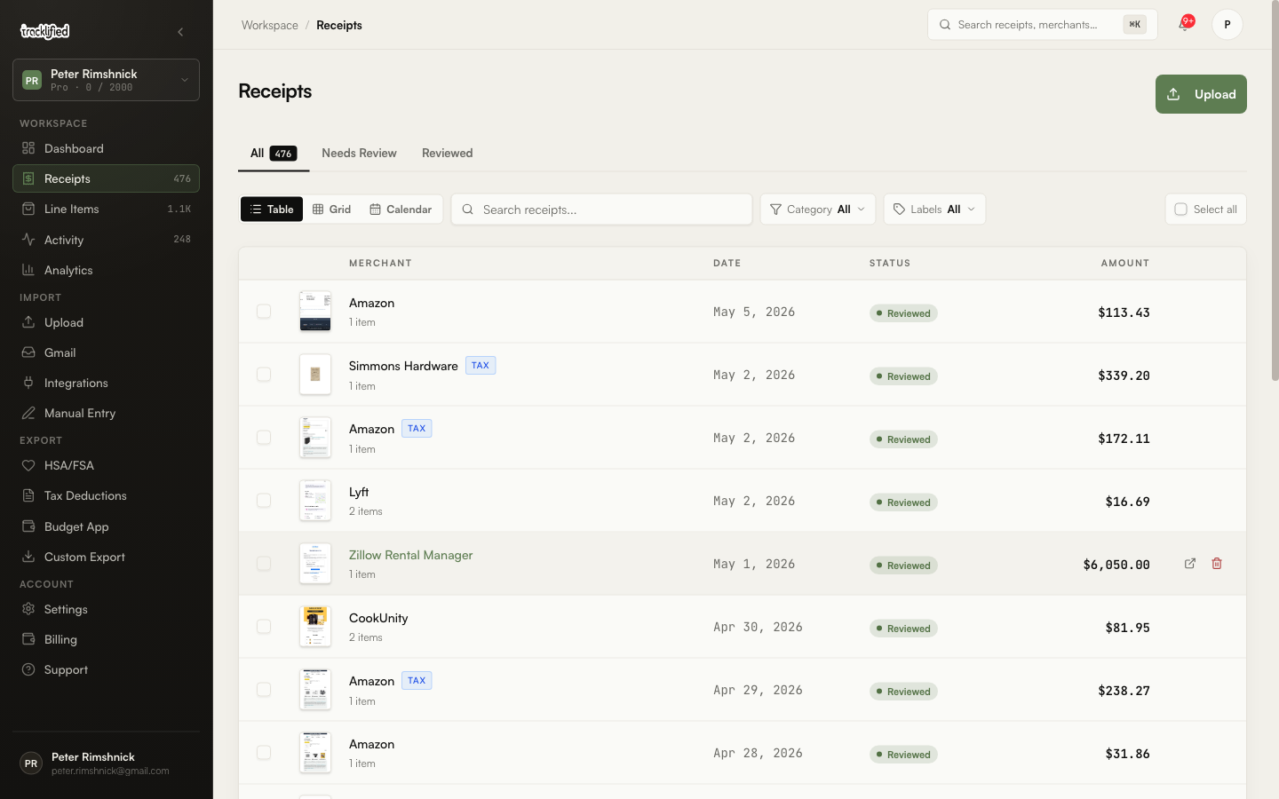Click the Integrations plug icon in sidebar
Viewport: 1279px width, 799px height.
(28, 383)
